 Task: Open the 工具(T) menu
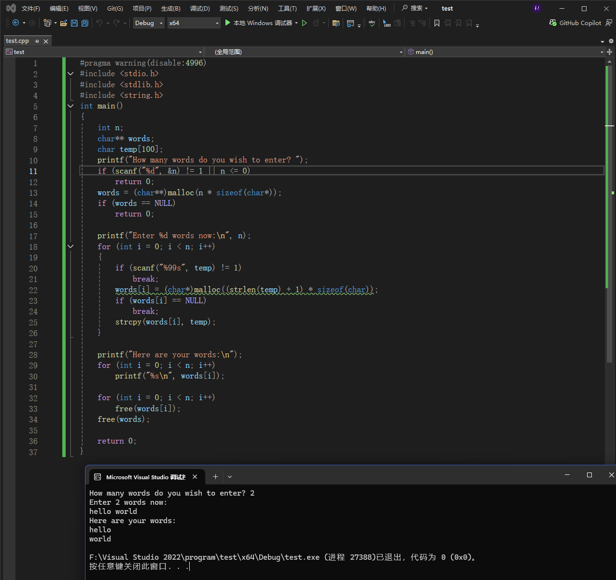(x=287, y=8)
